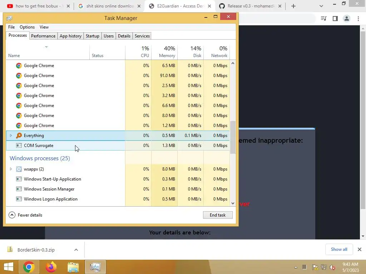Click the wsappx gear icon
Screen dimensions: 366x274
pyautogui.click(x=19, y=169)
